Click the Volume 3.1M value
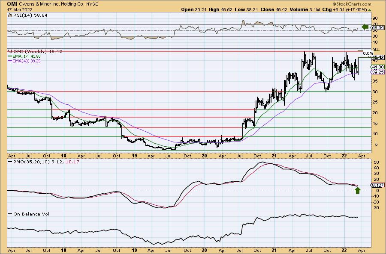The width and height of the screenshot is (386, 254). click(305, 9)
